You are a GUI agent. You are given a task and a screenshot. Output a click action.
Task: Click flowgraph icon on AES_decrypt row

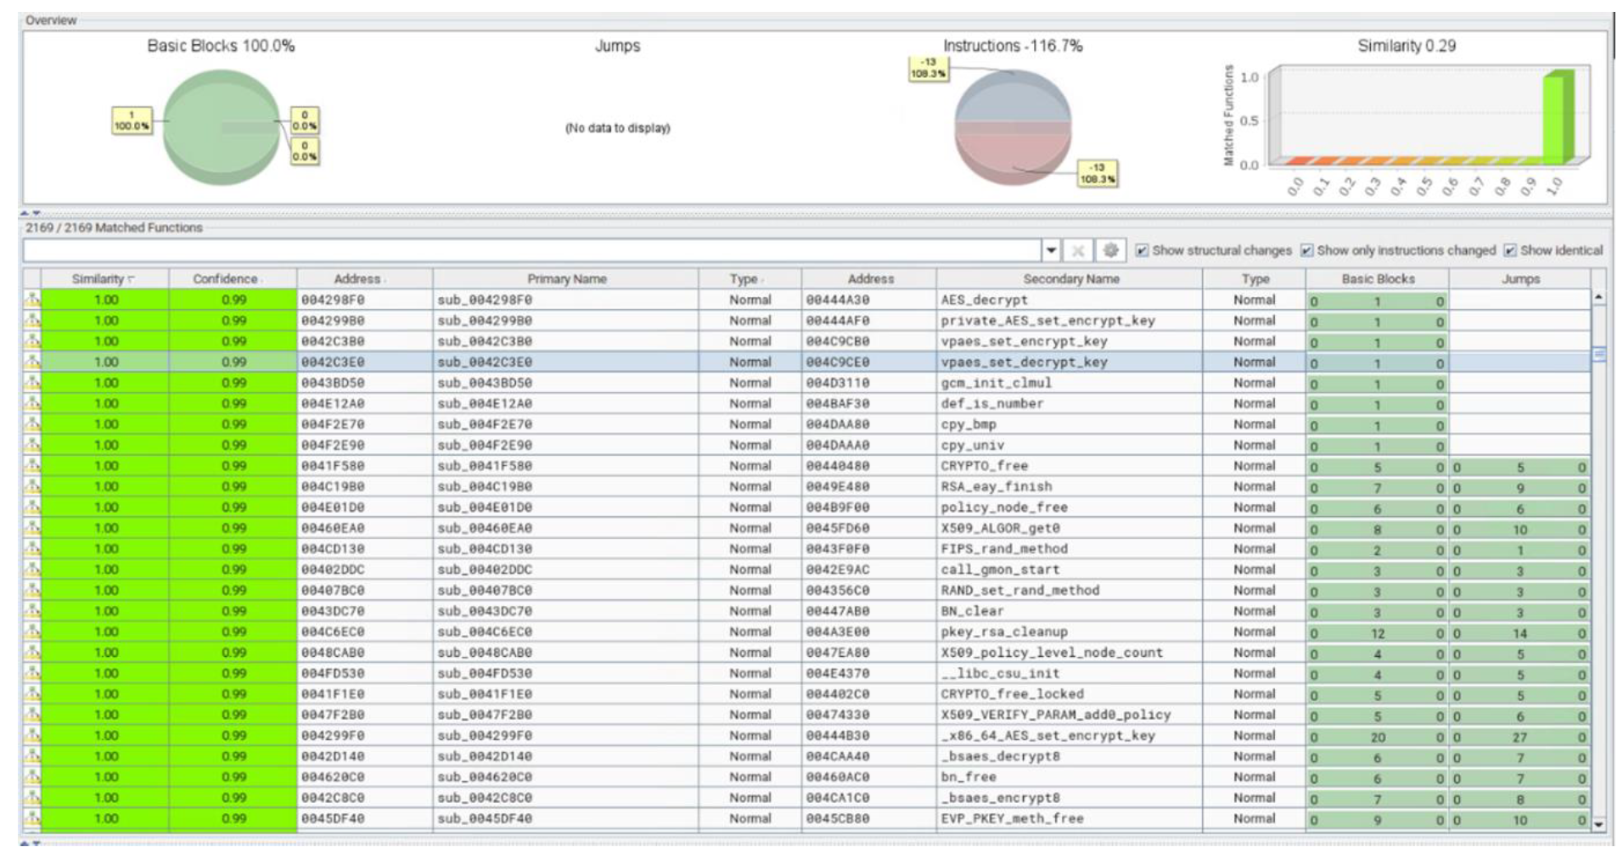coord(32,300)
